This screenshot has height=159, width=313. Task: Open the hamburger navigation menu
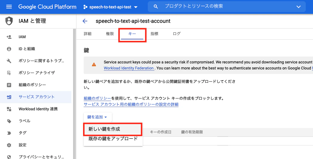(9, 7)
